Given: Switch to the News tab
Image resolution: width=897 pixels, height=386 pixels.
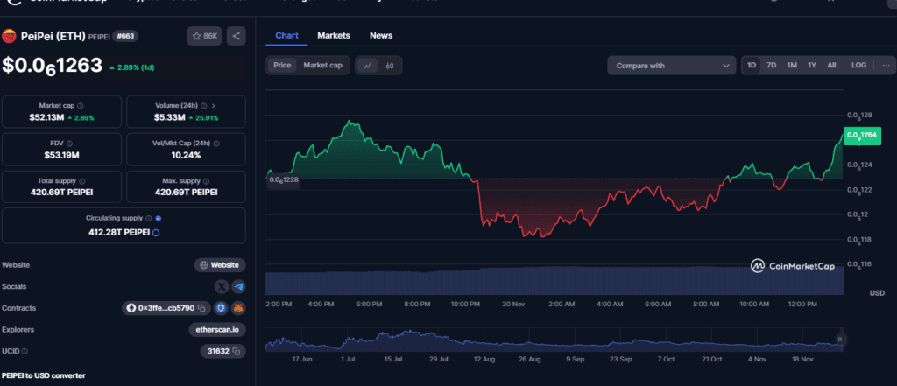Looking at the screenshot, I should (x=381, y=36).
